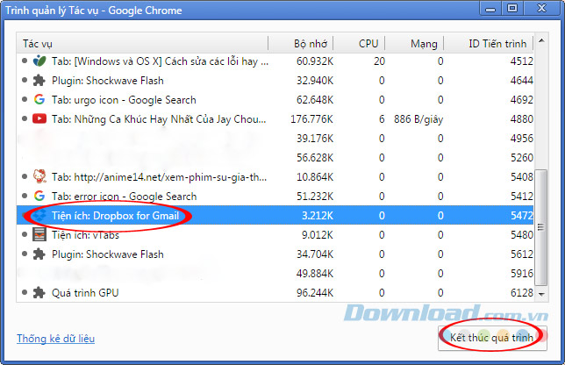Click process ID 6128
The height and width of the screenshot is (365, 565).
tap(522, 293)
